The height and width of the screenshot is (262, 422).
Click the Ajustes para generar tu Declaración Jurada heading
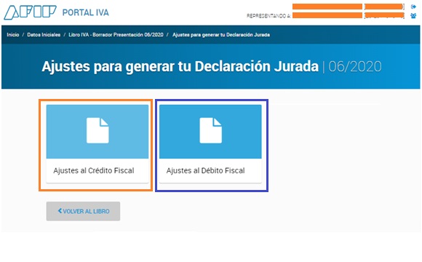pos(180,66)
